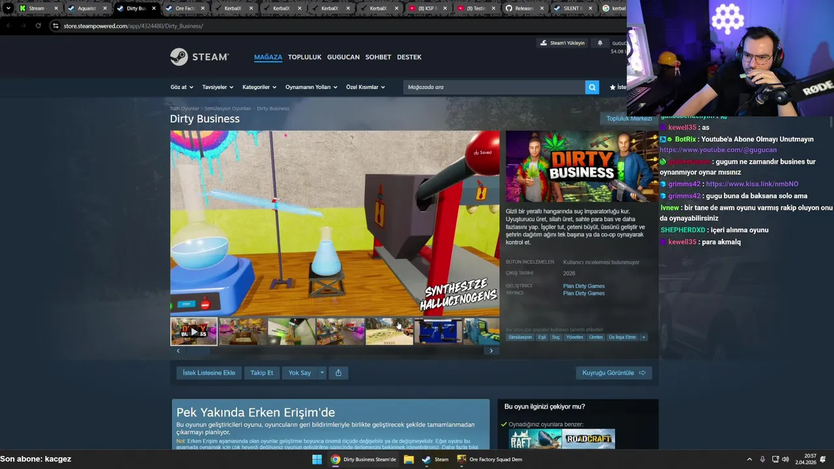Screen dimensions: 834x469
Task: Click the Takip Et button
Action: click(x=262, y=373)
